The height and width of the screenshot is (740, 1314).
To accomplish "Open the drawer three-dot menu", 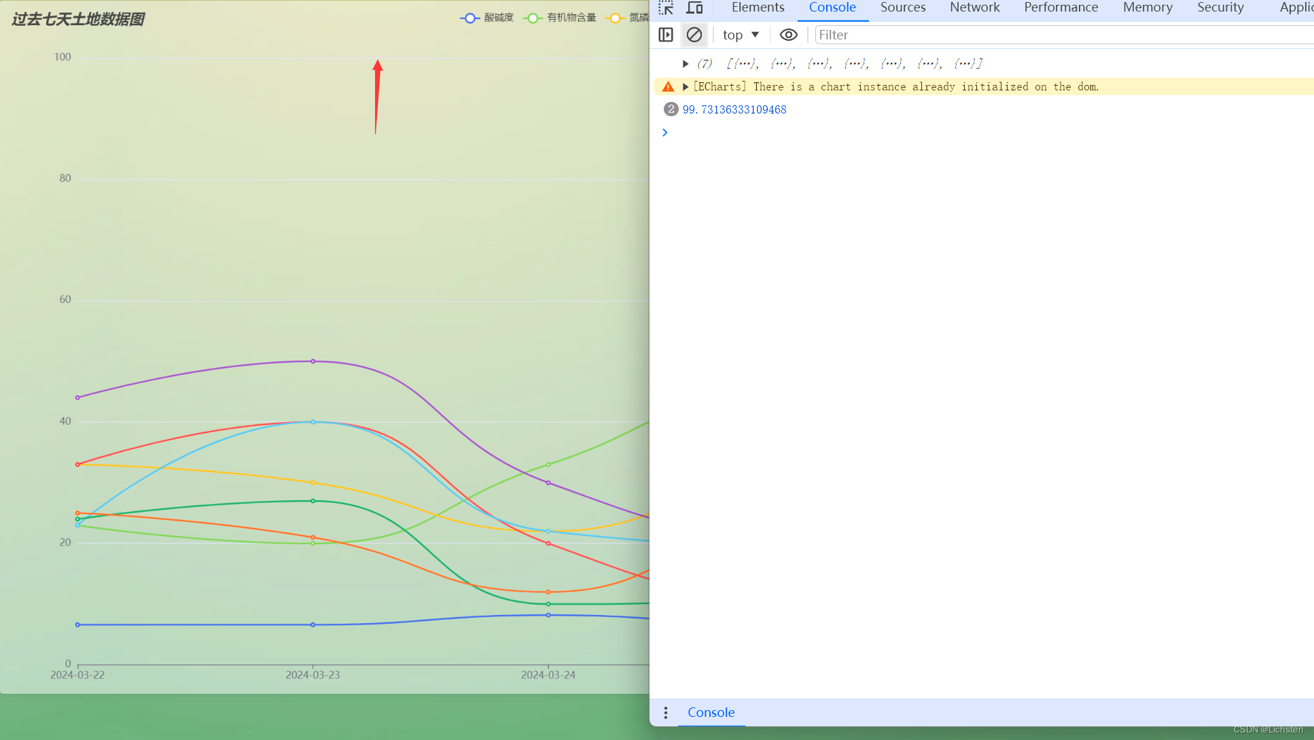I will pyautogui.click(x=666, y=712).
